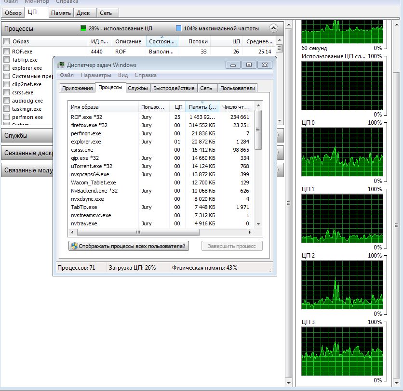The width and height of the screenshot is (403, 391).
Task: Maximize the Task Manager window
Action: coord(249,65)
